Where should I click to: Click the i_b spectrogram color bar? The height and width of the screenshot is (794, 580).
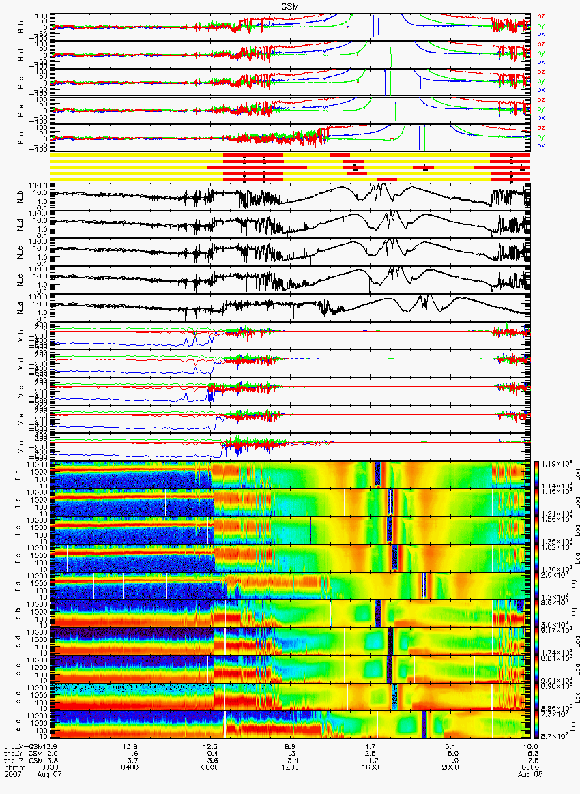(x=536, y=475)
